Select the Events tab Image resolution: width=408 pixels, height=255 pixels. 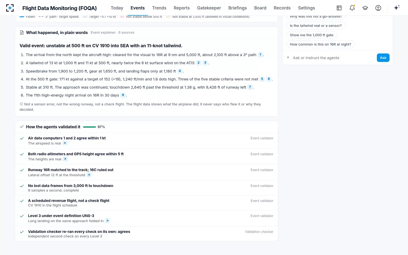coord(138,8)
